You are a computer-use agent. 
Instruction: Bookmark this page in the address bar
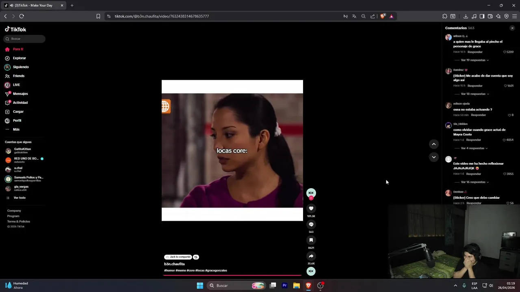tap(98, 16)
